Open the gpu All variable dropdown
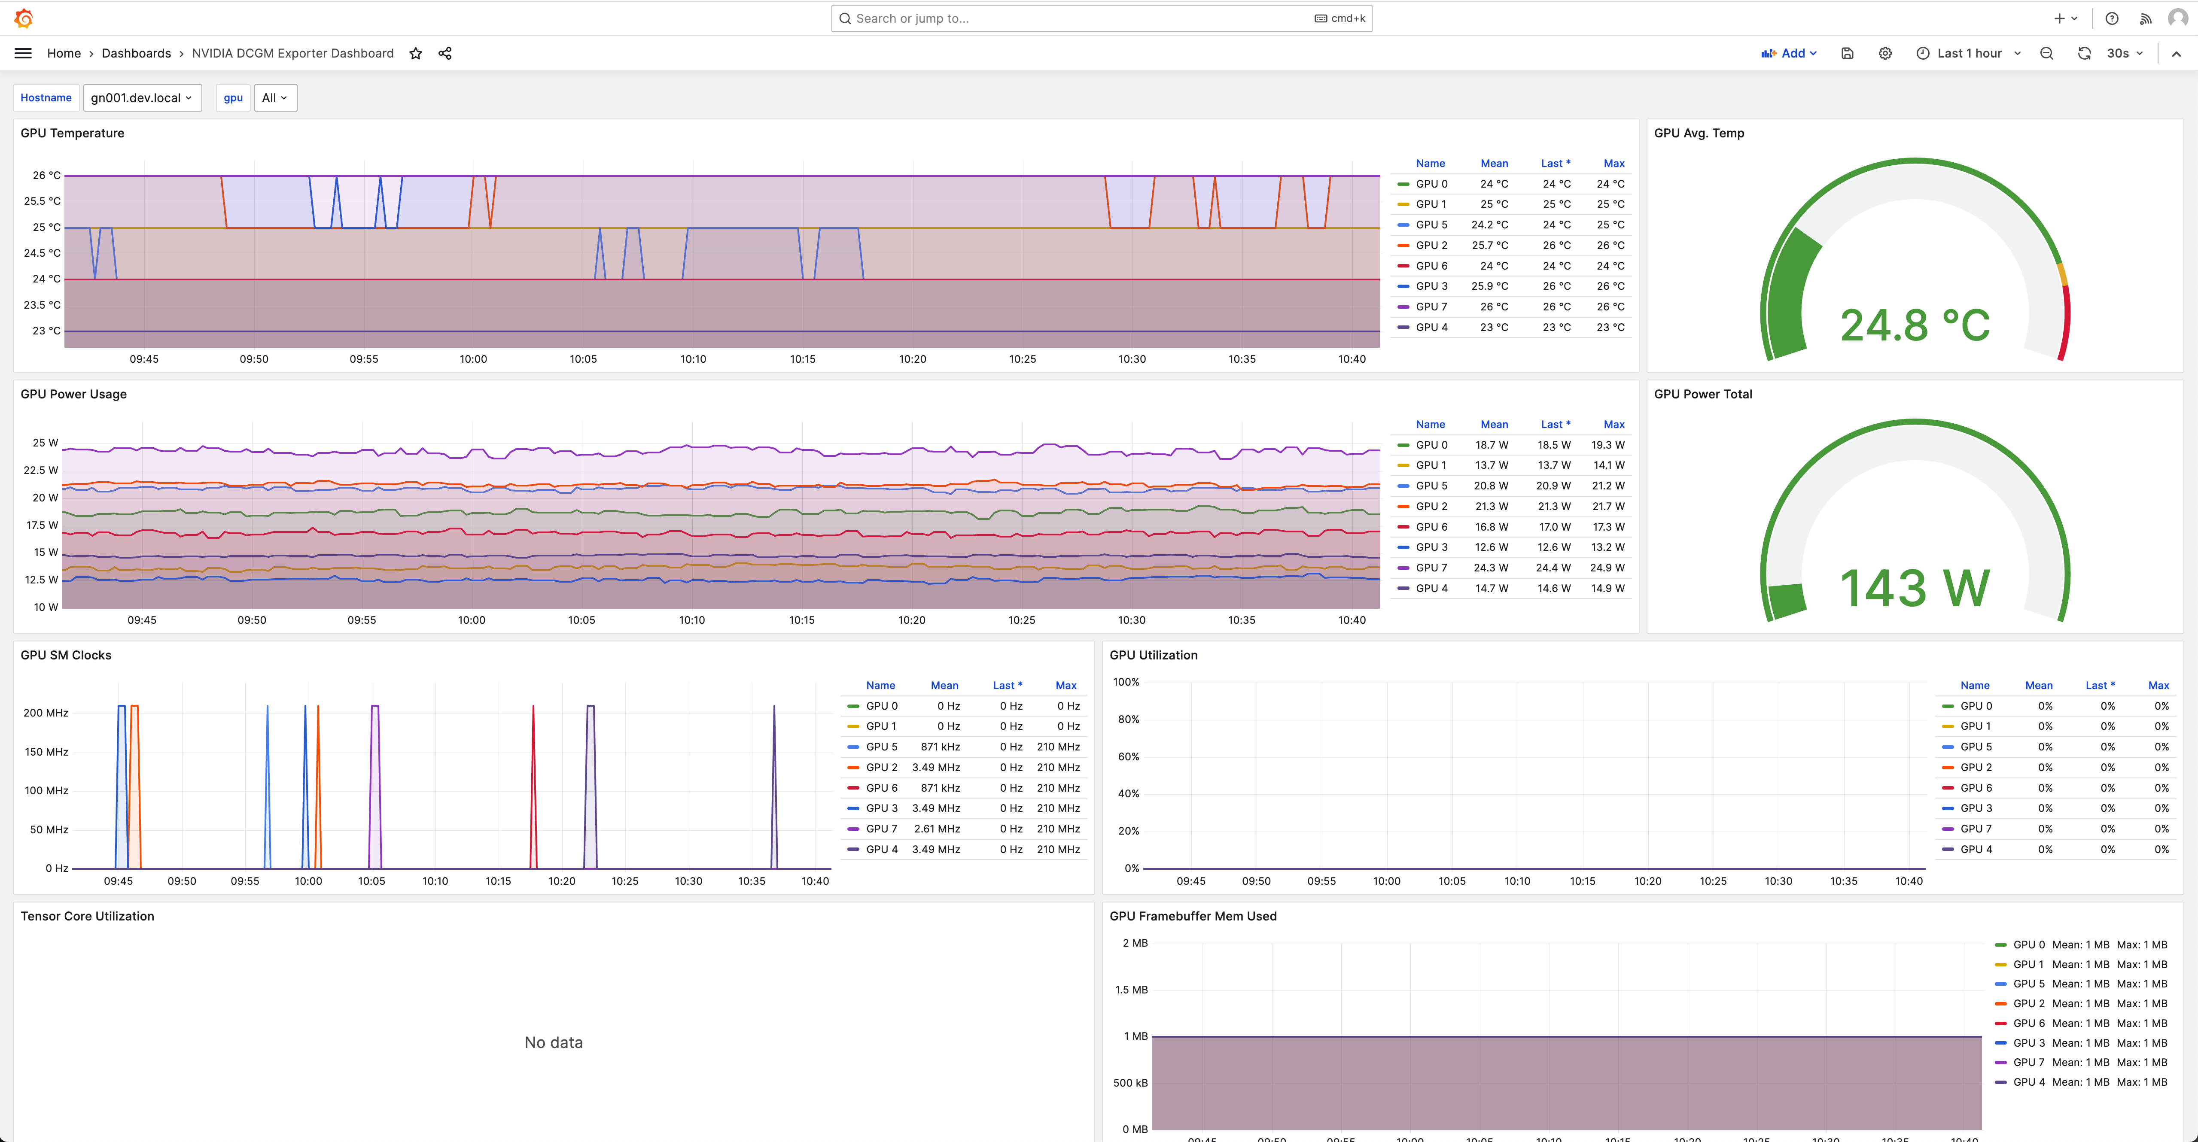This screenshot has height=1142, width=2198. 275,98
